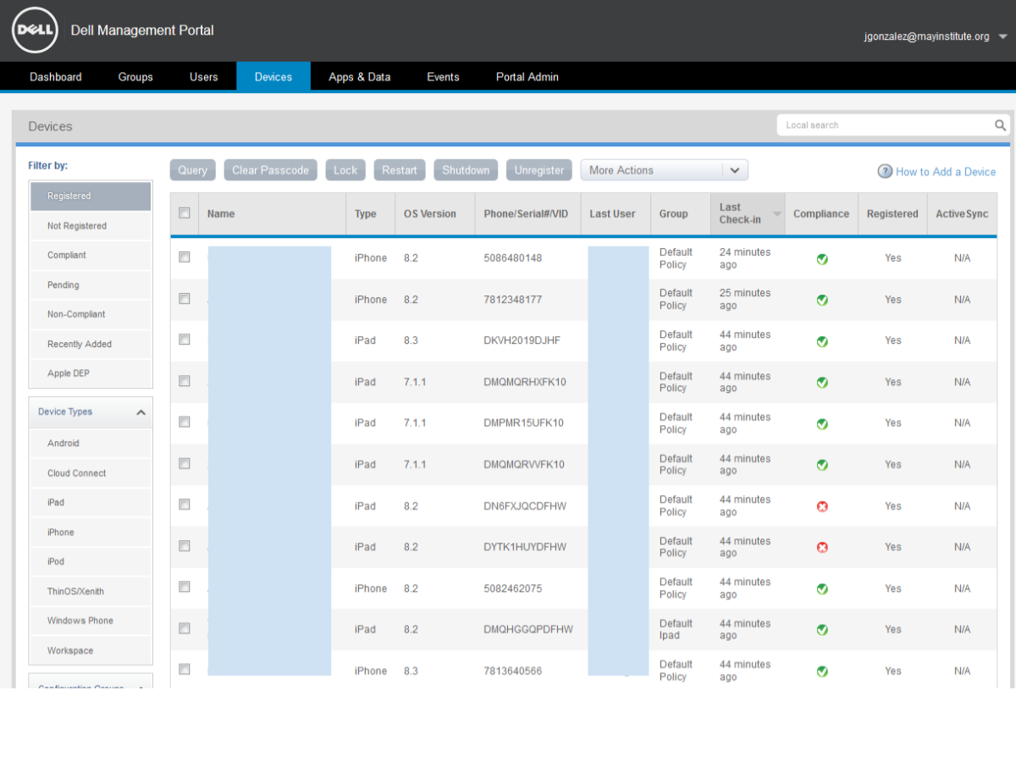Open the Users tab
Image resolution: width=1016 pixels, height=762 pixels.
[x=204, y=77]
